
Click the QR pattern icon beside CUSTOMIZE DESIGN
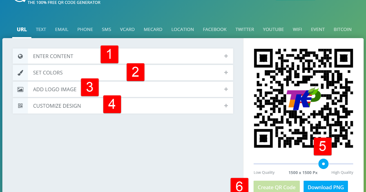(x=20, y=106)
